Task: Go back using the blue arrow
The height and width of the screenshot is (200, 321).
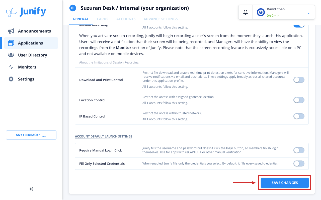Action: coord(73,8)
